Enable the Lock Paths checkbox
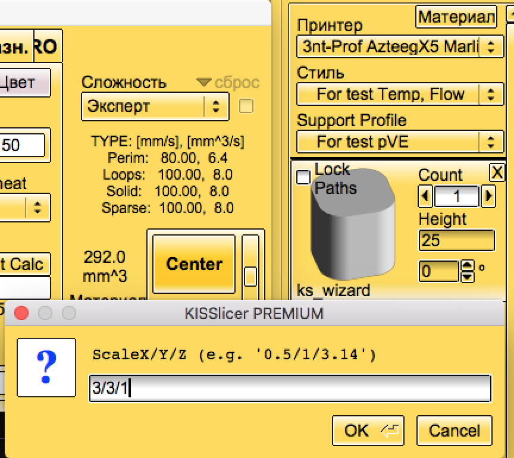Screen dimensions: 514x458 303,177
